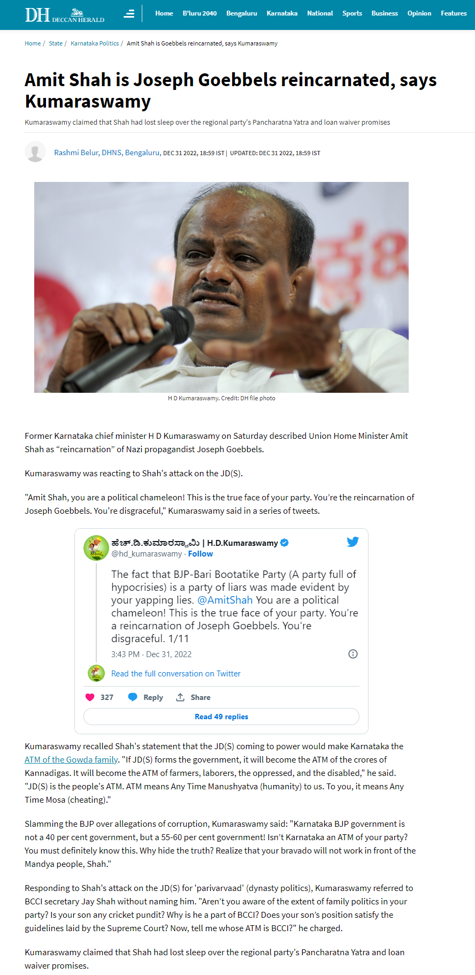Viewport: 475px width, 975px height.
Task: Open the Sports section
Action: click(x=352, y=13)
